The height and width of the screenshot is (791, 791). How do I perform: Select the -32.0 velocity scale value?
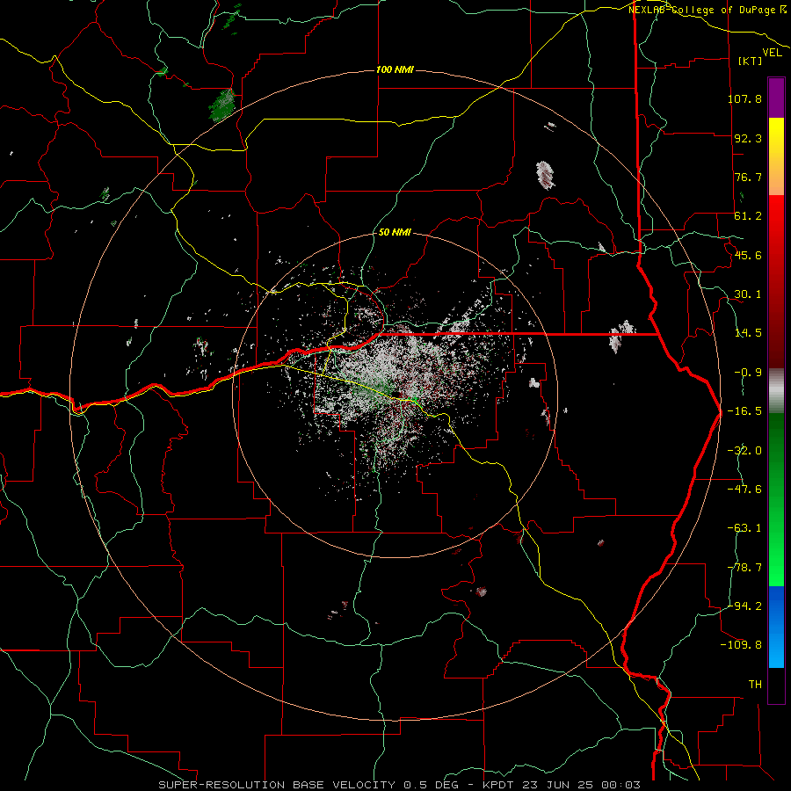[x=744, y=451]
